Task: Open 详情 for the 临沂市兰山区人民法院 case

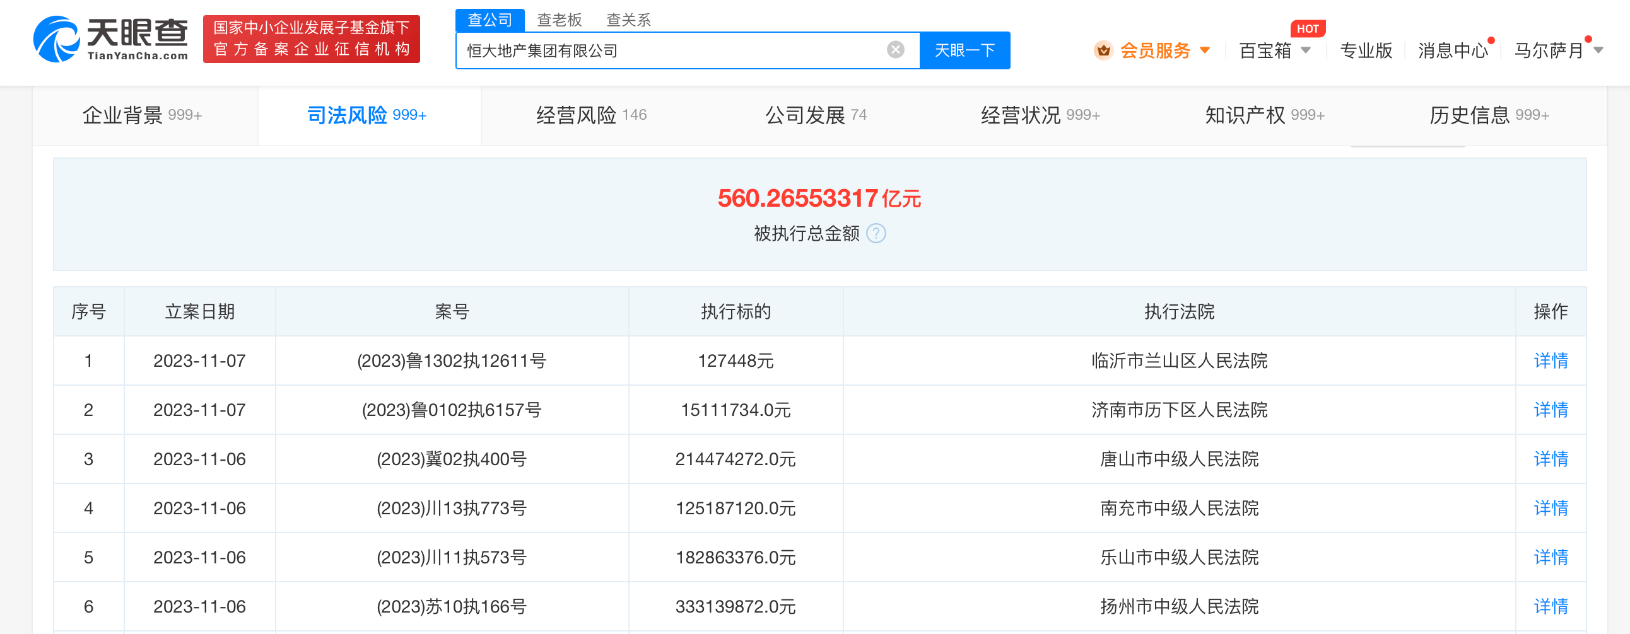Action: coord(1551,361)
